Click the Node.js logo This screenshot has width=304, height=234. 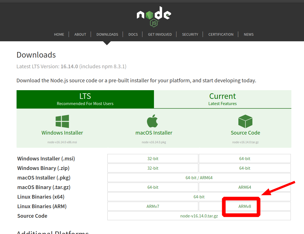154,17
